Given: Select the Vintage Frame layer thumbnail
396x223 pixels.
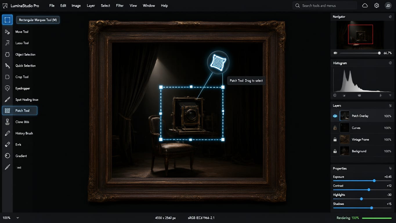Looking at the screenshot, I should 345,140.
